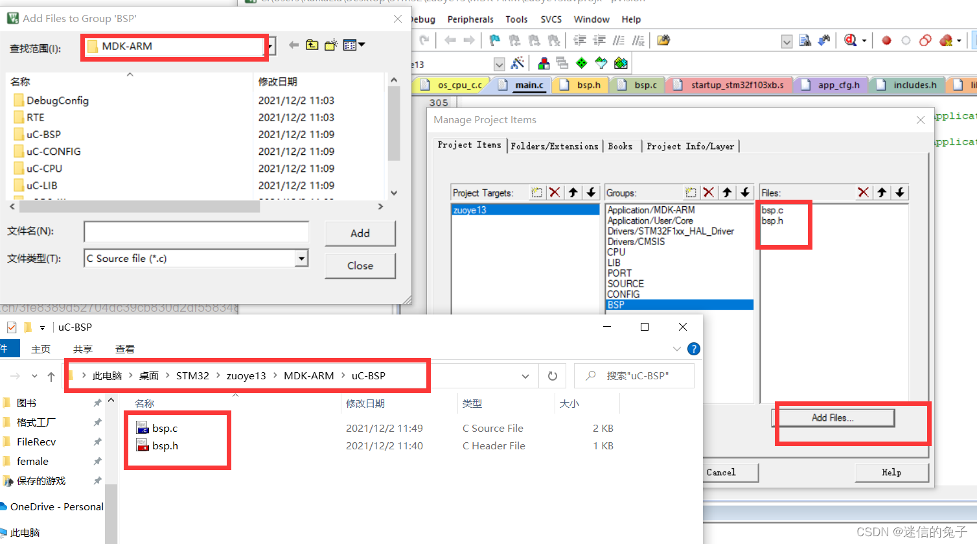Switch to startup_stm32f103xb.s editor tab
The height and width of the screenshot is (544, 977).
click(730, 85)
